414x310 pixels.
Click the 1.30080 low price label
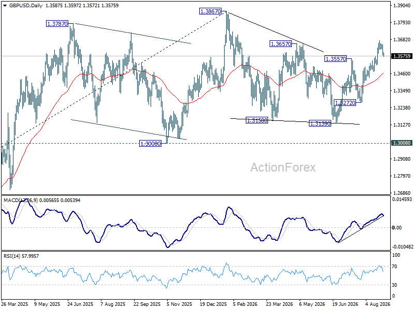point(150,144)
